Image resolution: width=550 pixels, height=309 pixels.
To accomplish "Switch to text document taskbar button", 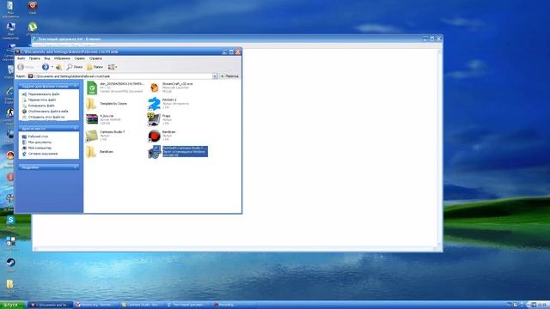I will (187, 306).
